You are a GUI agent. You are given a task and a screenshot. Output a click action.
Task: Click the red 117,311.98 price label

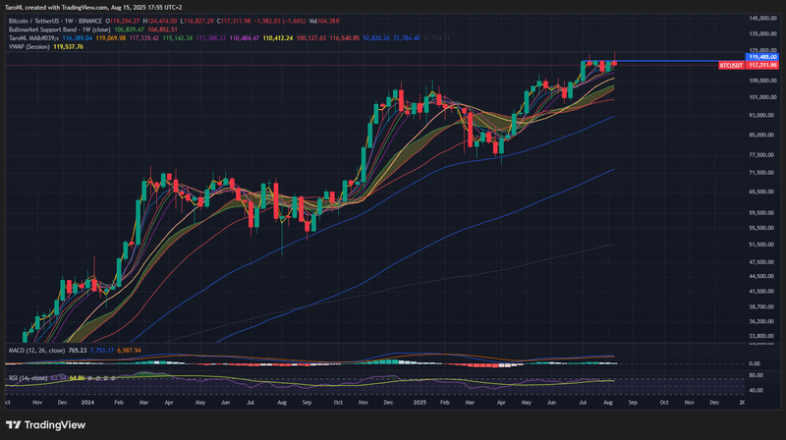[x=762, y=66]
